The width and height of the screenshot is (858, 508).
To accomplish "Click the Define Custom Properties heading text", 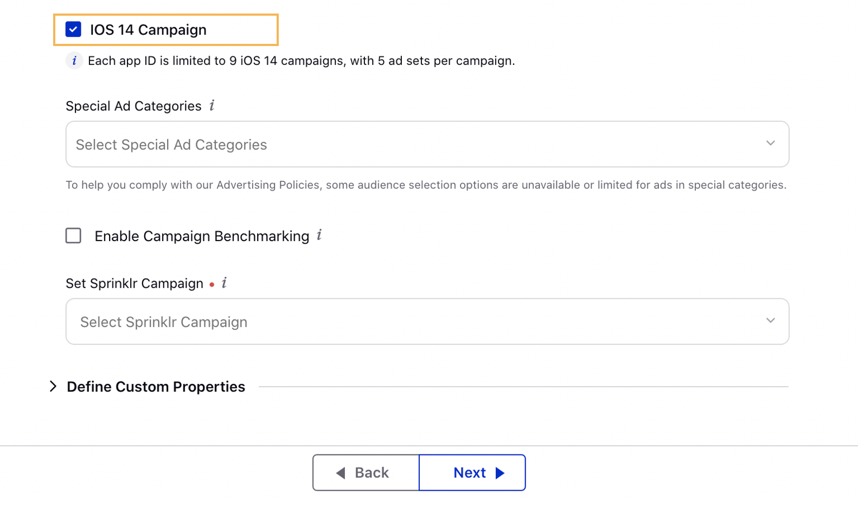I will (156, 387).
